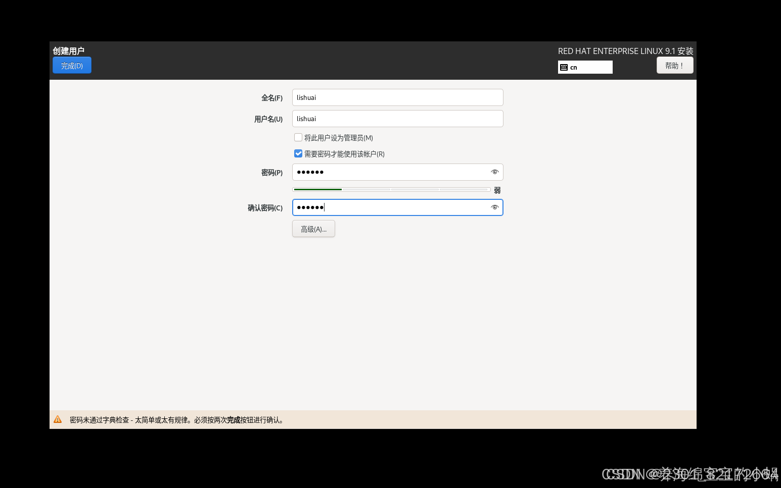Click the 用户名(U) label
Screen dimensions: 781x488
pos(268,119)
